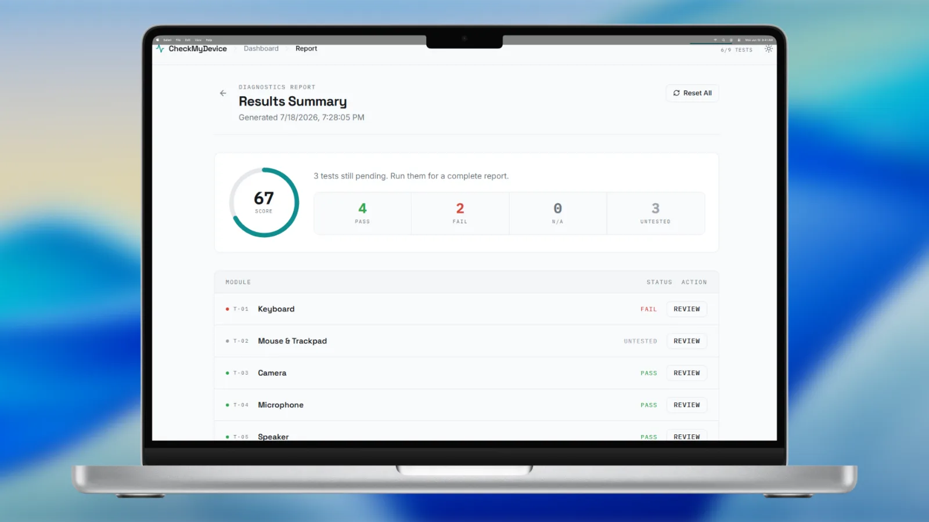Select the 0 N/A stat card
The image size is (929, 522).
coord(557,213)
